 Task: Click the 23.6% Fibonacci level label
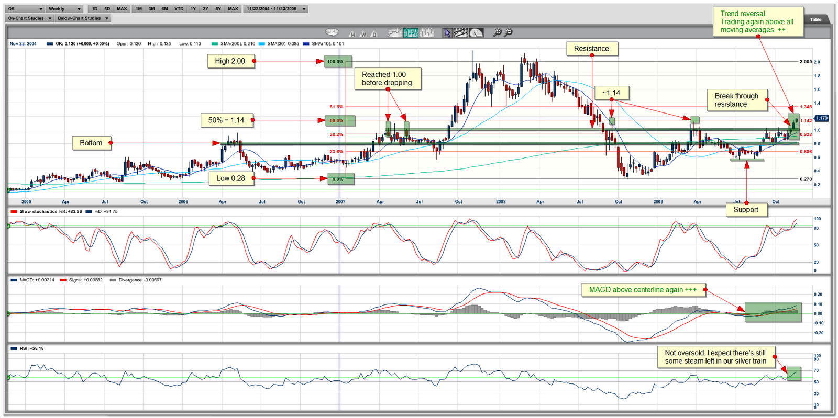pos(336,152)
